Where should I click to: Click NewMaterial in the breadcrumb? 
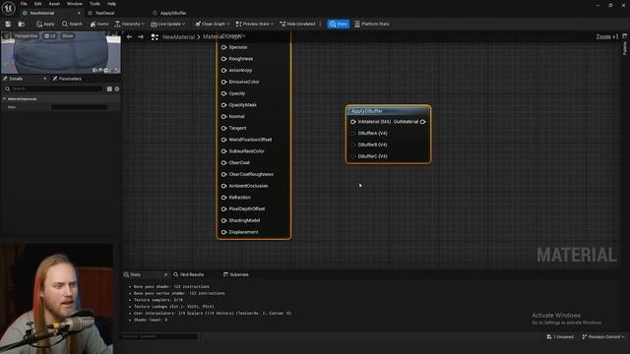point(178,37)
